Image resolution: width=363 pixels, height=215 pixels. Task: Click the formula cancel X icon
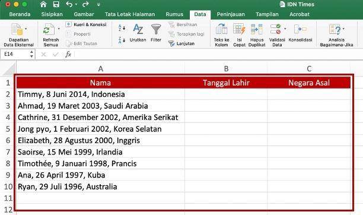43,55
